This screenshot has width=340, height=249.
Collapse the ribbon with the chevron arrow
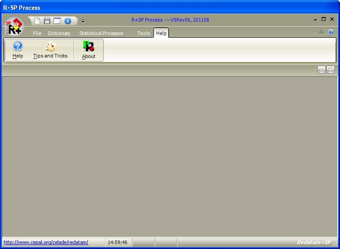click(321, 32)
